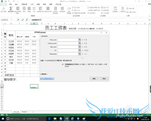Click collapse-dialog icon next to Sheet_text
This screenshot has width=151, height=121.
[79, 54]
